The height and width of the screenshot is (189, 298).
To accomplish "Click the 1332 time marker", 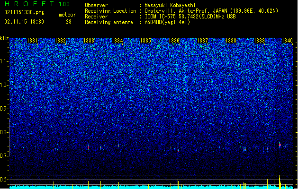I will [x=60, y=41].
